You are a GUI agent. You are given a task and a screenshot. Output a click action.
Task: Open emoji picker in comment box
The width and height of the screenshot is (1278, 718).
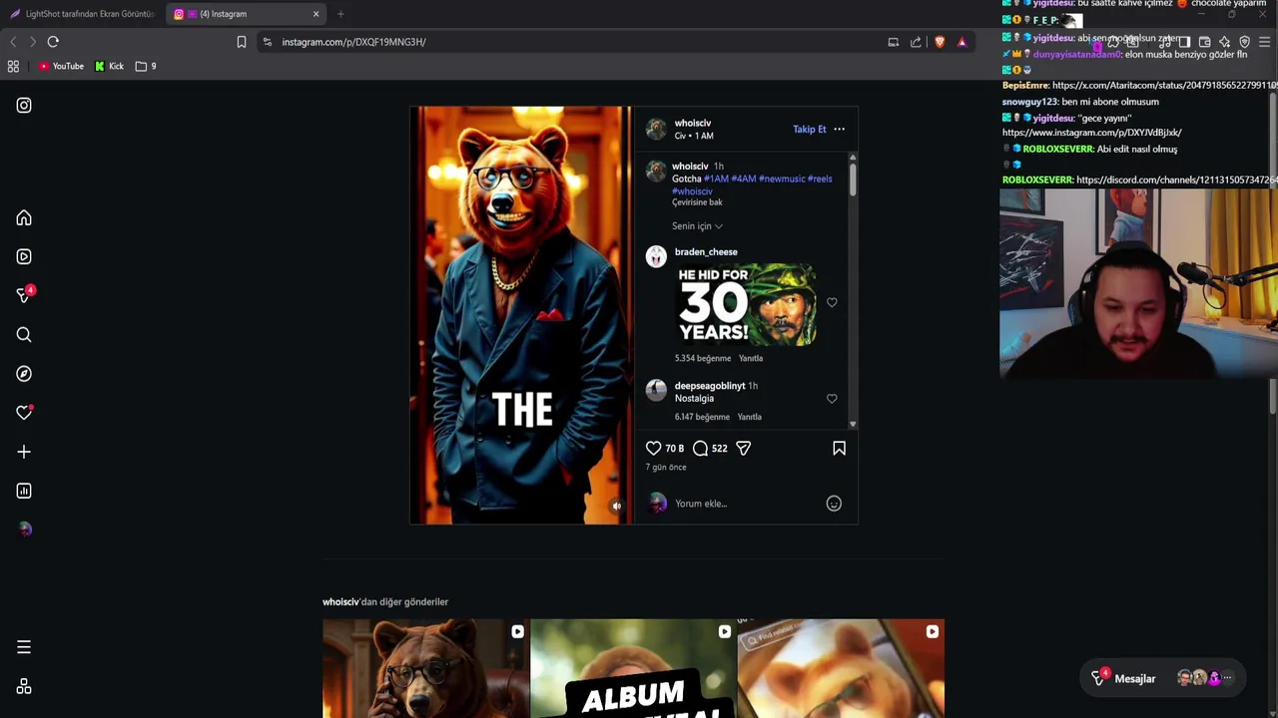tap(834, 504)
